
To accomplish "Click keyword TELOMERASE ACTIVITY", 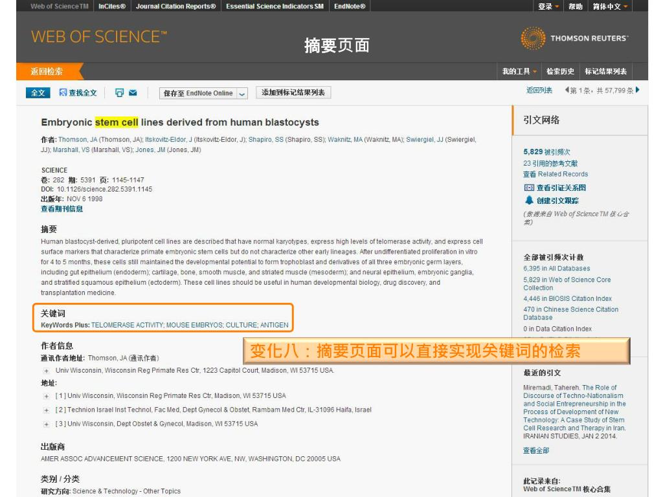I will click(128, 325).
